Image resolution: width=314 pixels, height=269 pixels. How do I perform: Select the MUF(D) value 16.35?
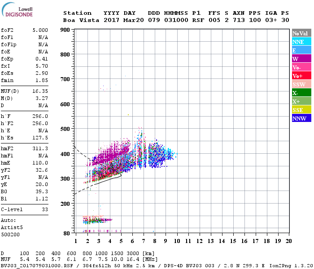click(x=40, y=91)
